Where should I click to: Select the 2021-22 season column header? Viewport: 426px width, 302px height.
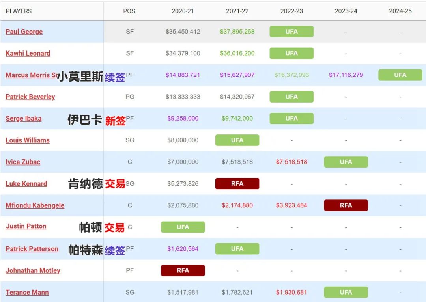(237, 11)
